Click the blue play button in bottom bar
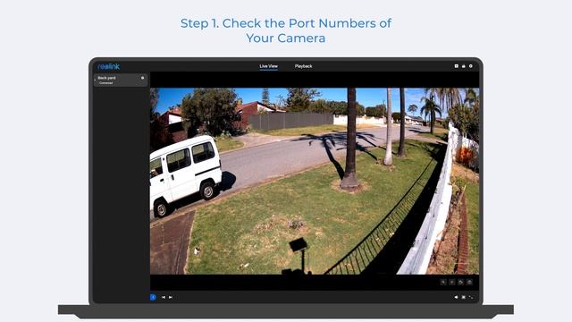 pos(153,297)
